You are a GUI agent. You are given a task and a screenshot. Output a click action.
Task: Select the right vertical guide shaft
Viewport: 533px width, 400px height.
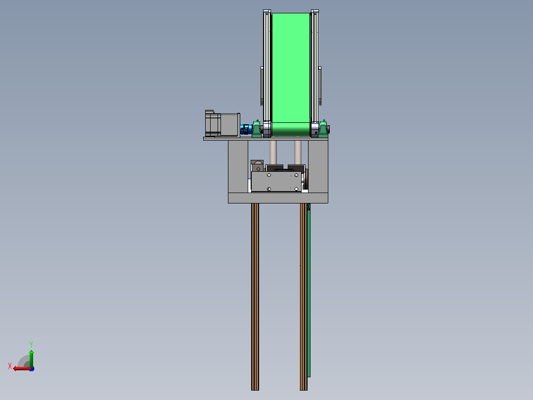[298, 152]
